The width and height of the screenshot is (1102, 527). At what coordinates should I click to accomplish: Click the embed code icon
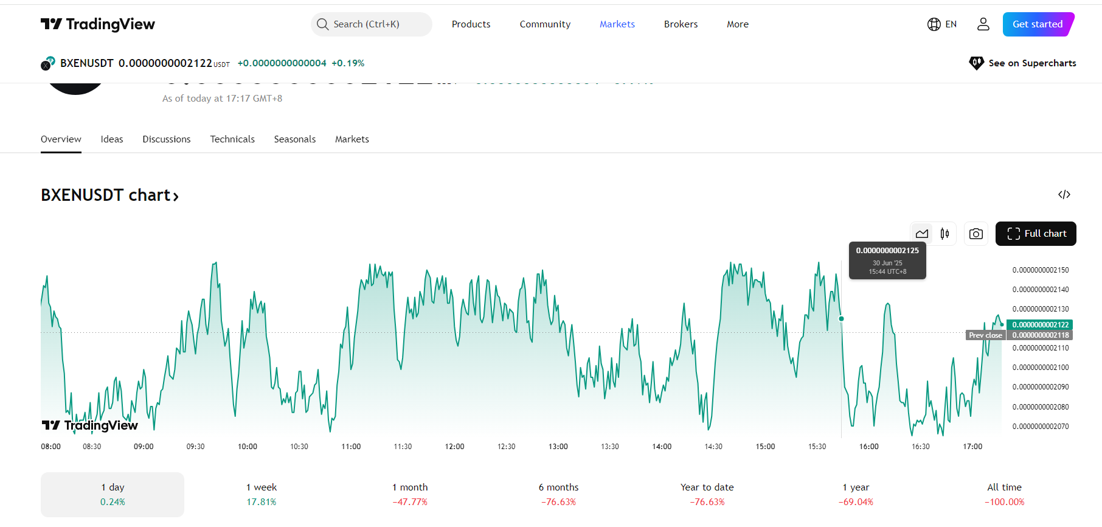(x=1064, y=195)
